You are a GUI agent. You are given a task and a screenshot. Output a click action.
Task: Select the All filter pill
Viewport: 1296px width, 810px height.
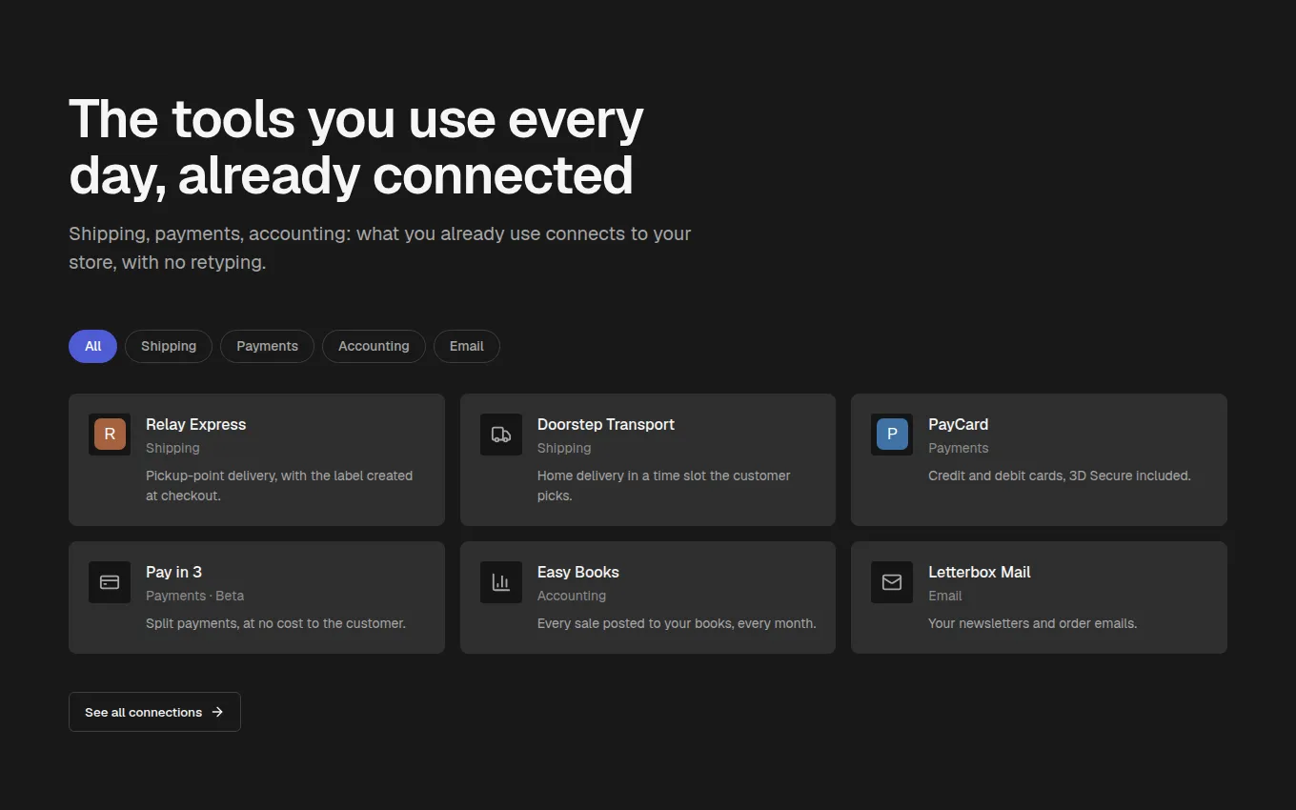92,346
